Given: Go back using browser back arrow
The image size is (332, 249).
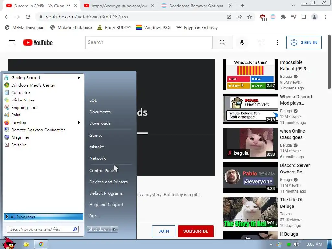Looking at the screenshot, I should point(7,17).
